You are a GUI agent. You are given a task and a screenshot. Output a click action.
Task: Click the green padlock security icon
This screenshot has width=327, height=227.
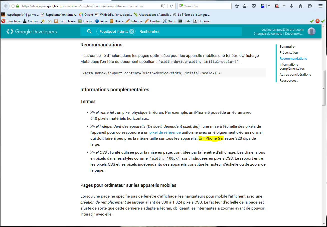(x=18, y=6)
